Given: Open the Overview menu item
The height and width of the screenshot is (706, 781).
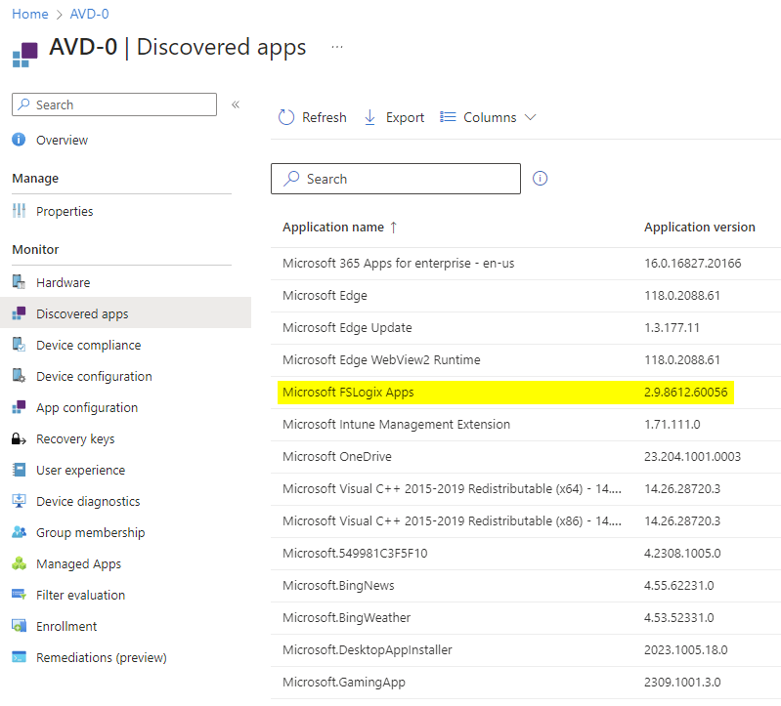Looking at the screenshot, I should point(62,140).
